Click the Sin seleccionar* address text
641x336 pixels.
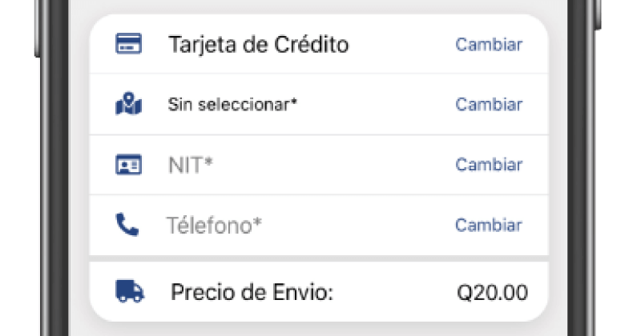(232, 105)
